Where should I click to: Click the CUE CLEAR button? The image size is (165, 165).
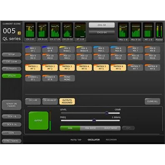pyautogui.click(x=12, y=62)
